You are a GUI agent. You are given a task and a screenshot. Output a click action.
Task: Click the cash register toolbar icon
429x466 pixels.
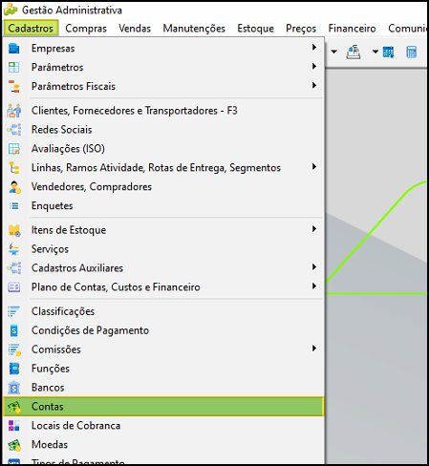[354, 52]
